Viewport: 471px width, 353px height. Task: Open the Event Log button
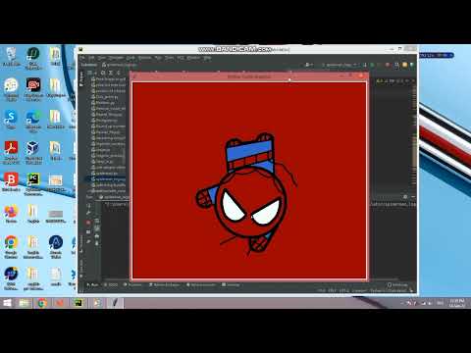397,285
